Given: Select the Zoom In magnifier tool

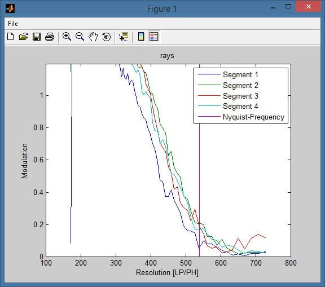Looking at the screenshot, I should coord(67,37).
